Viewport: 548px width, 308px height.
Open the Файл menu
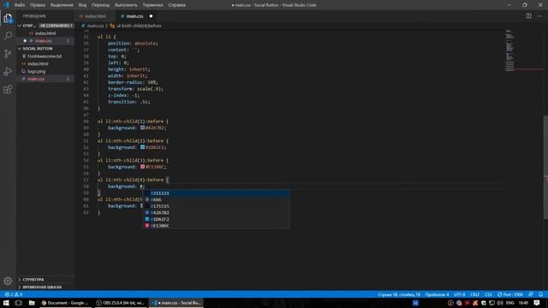[x=20, y=5]
